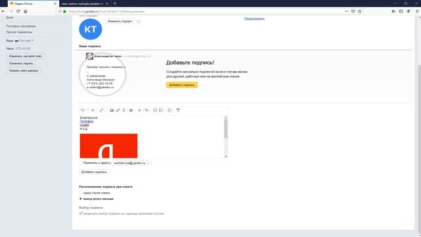Reload the page with the refresh icon

pos(18,11)
